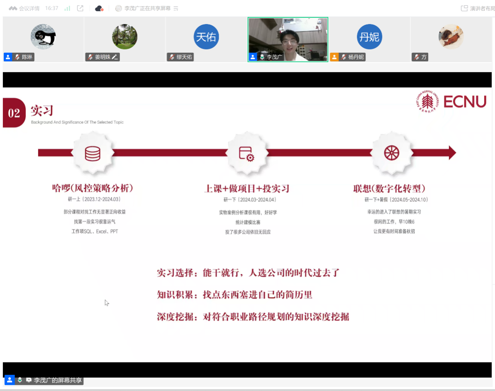Click the wheel icon above 联想(数字化转型)
Viewport: 495px width, 391px height.
click(391, 153)
